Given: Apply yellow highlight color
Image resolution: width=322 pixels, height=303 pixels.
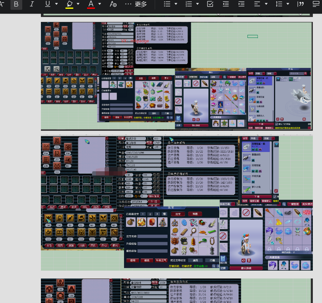Looking at the screenshot, I should coord(69,4).
